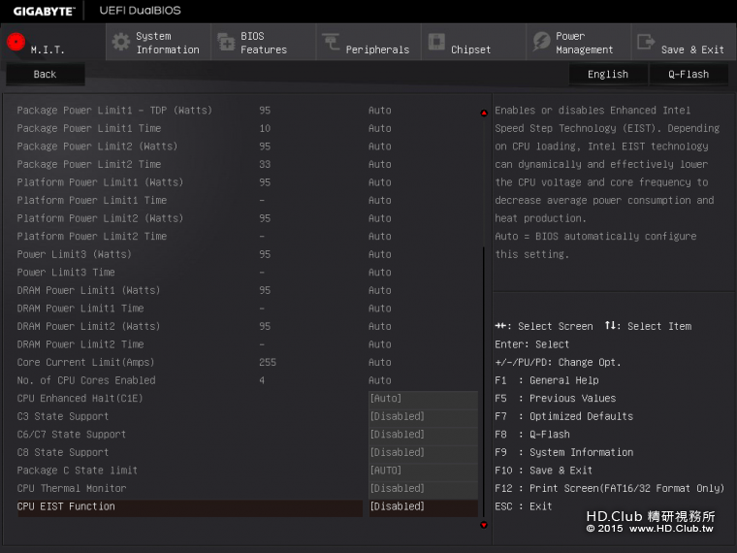Select the English language button

coord(608,75)
